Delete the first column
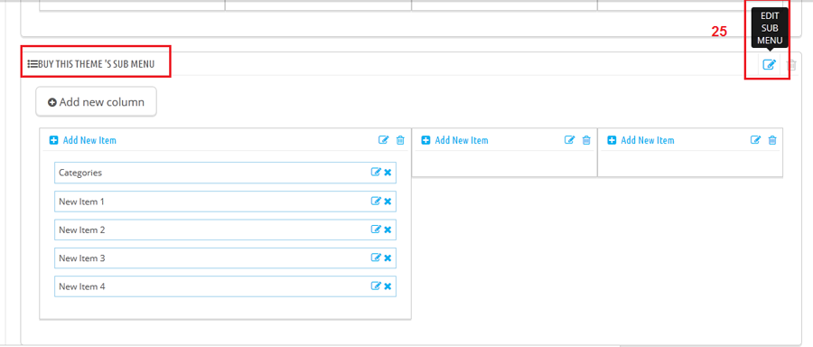The image size is (813, 347). click(400, 140)
